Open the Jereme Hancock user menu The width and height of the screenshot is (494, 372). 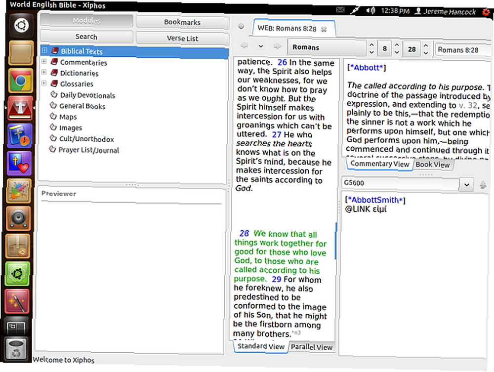(x=445, y=12)
